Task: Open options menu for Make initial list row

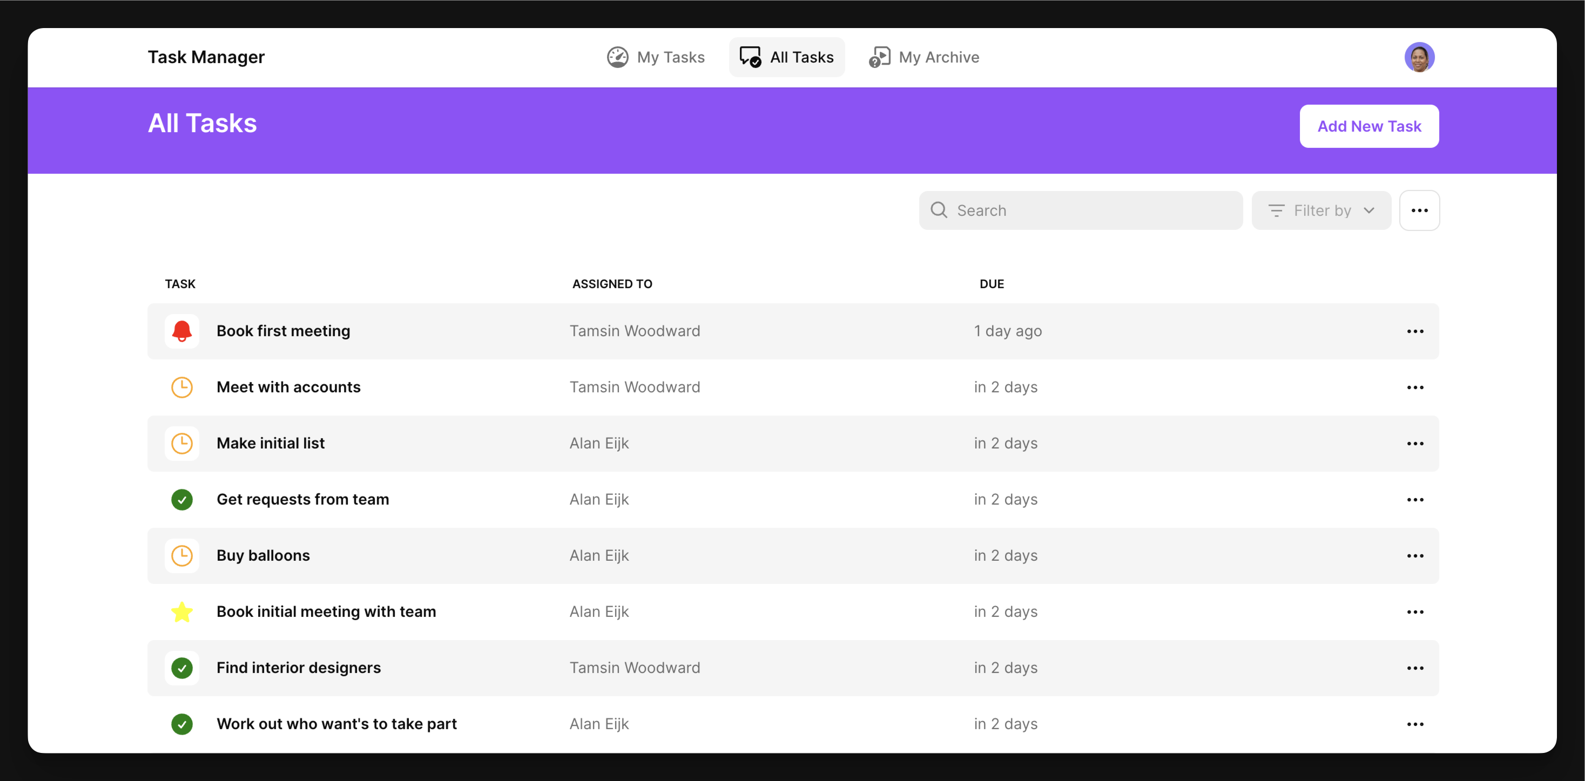Action: pyautogui.click(x=1414, y=443)
